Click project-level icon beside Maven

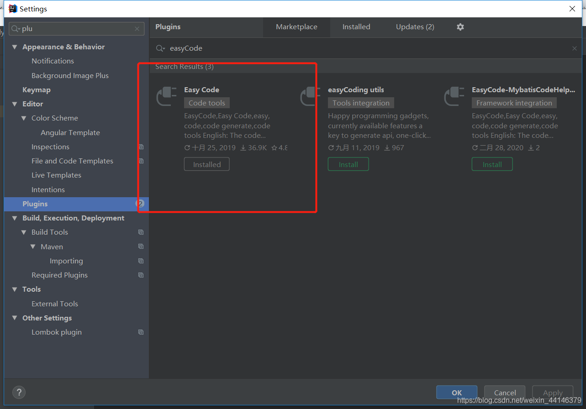tap(141, 246)
